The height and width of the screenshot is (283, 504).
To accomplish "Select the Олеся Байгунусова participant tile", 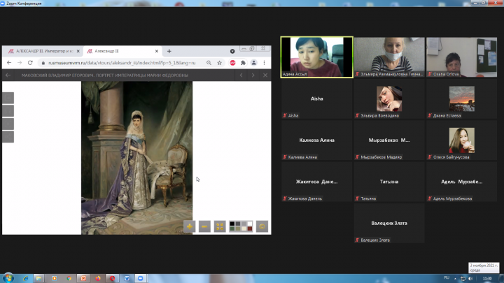I will click(461, 140).
